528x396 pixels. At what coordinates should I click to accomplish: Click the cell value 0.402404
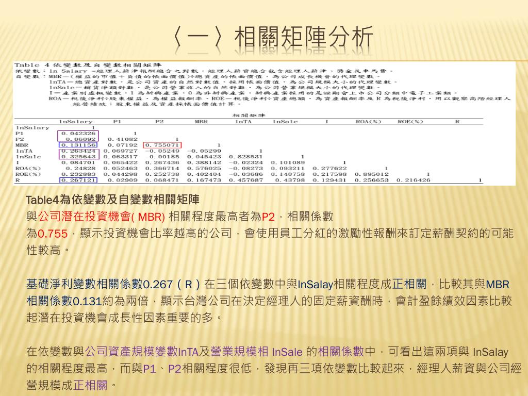point(204,174)
